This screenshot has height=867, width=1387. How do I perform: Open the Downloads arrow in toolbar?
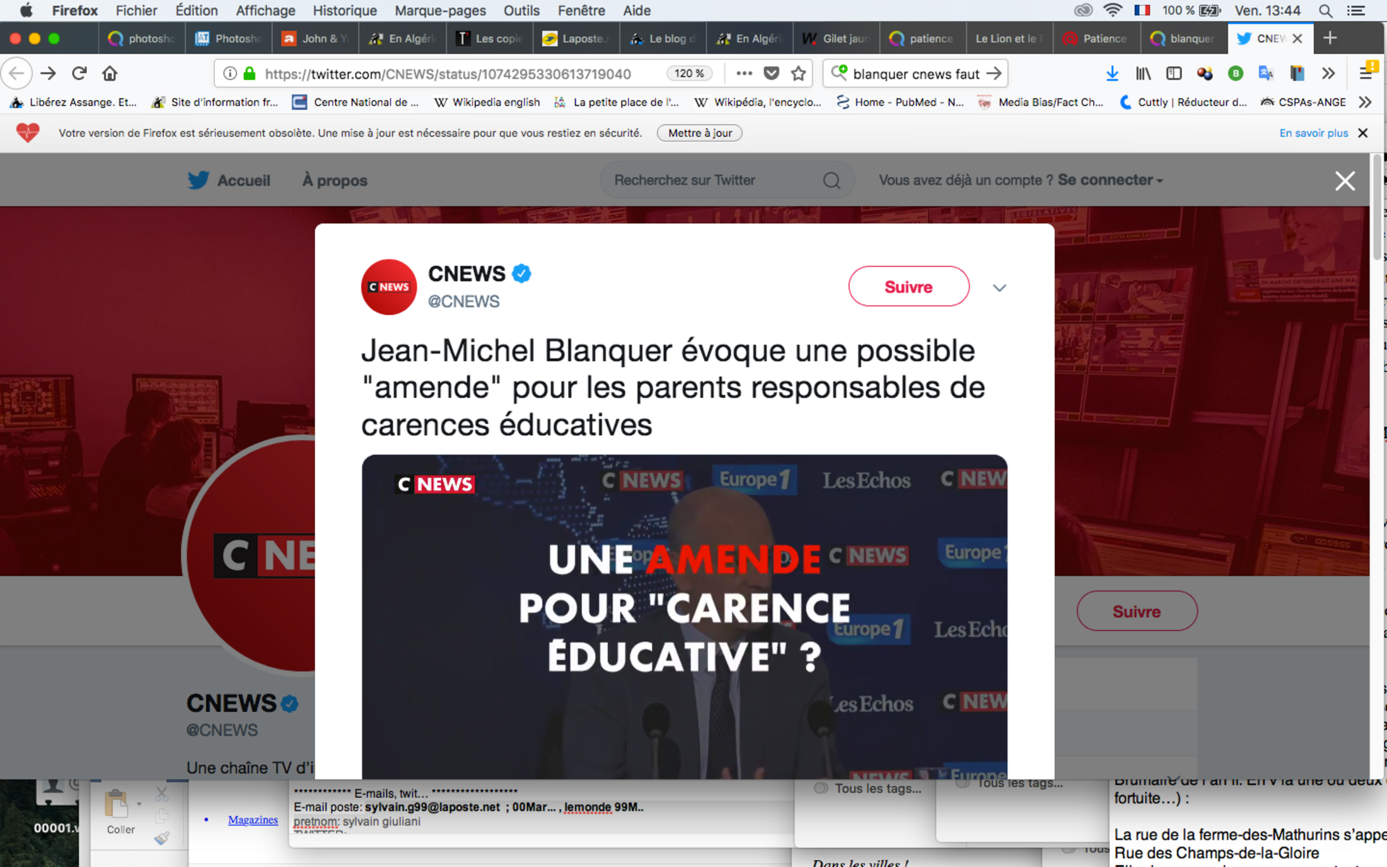coord(1112,74)
